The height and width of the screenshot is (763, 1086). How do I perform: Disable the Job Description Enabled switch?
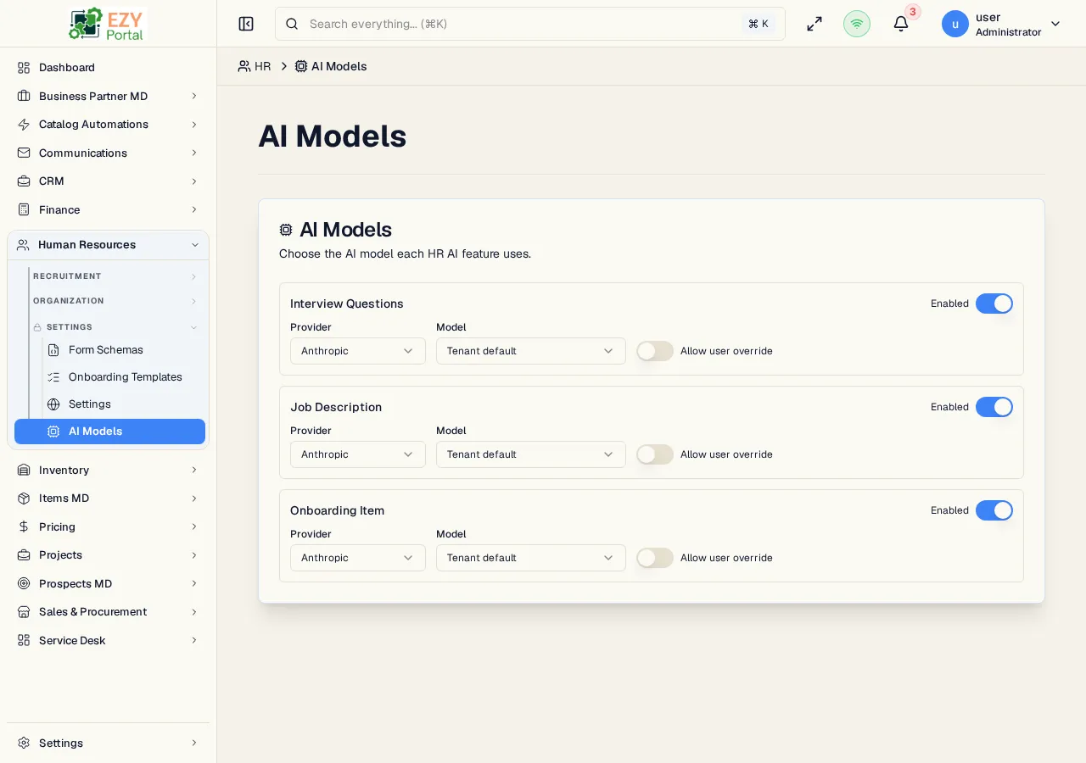pos(994,407)
